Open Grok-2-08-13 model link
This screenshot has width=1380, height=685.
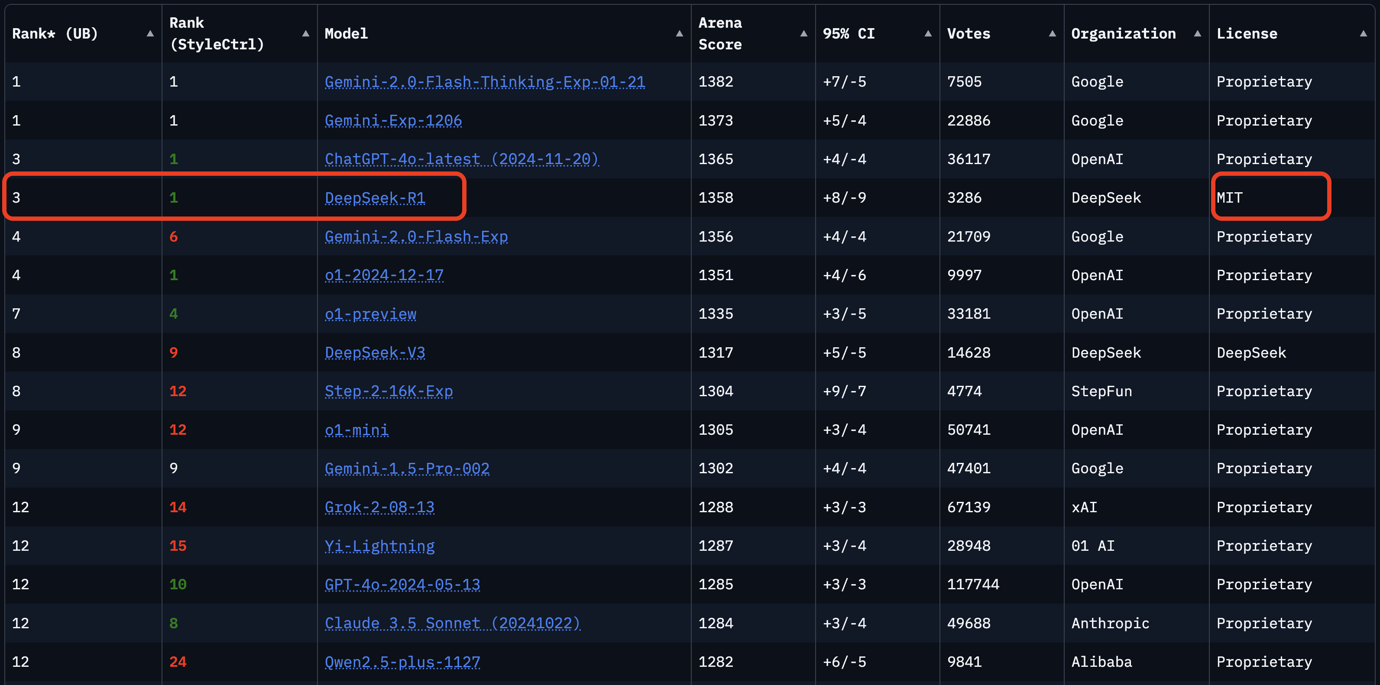[380, 507]
